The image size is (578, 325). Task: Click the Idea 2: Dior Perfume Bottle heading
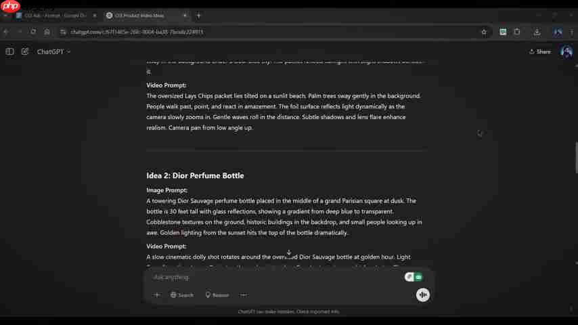tap(195, 175)
